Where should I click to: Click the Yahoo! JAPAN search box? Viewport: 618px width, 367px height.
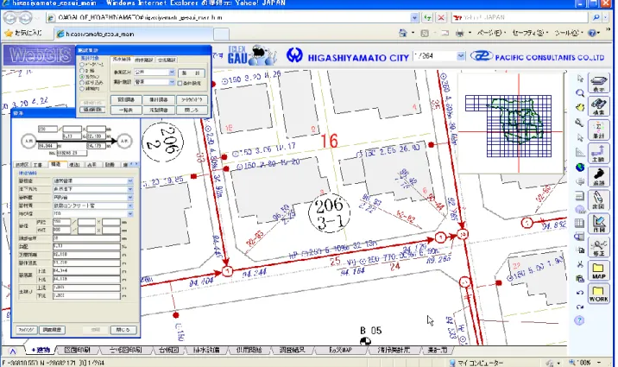coord(520,17)
